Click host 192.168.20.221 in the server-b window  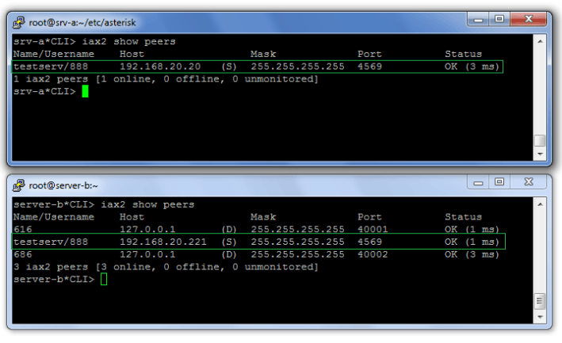(x=163, y=242)
